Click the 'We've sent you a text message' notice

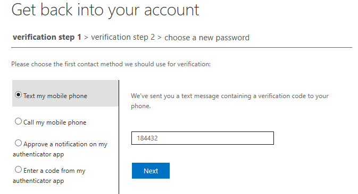pyautogui.click(x=230, y=101)
